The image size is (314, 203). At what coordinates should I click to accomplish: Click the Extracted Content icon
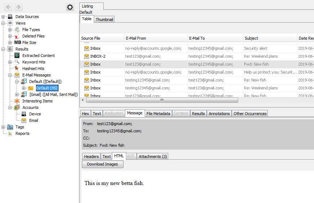(17, 56)
